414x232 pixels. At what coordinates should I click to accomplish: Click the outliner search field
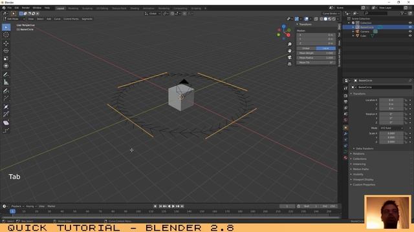point(376,13)
